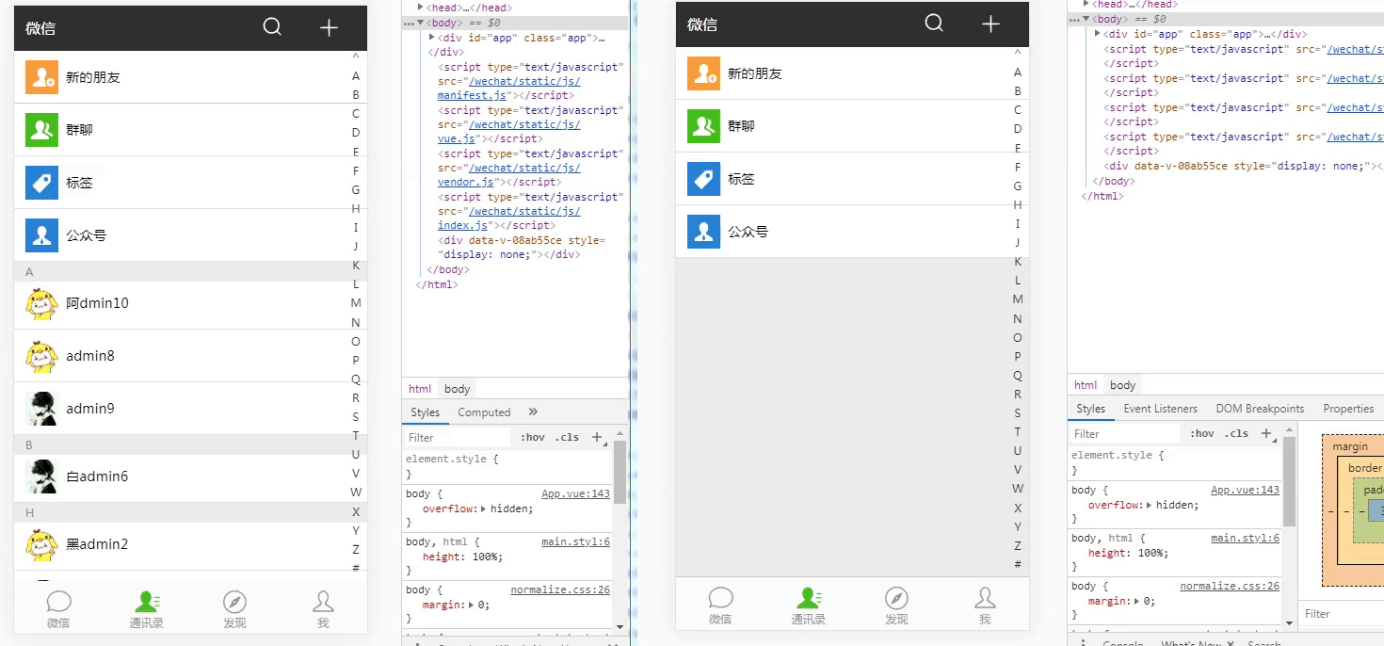Open DOM Breakpoints tab in right DevTools
1384x646 pixels.
[1260, 409]
